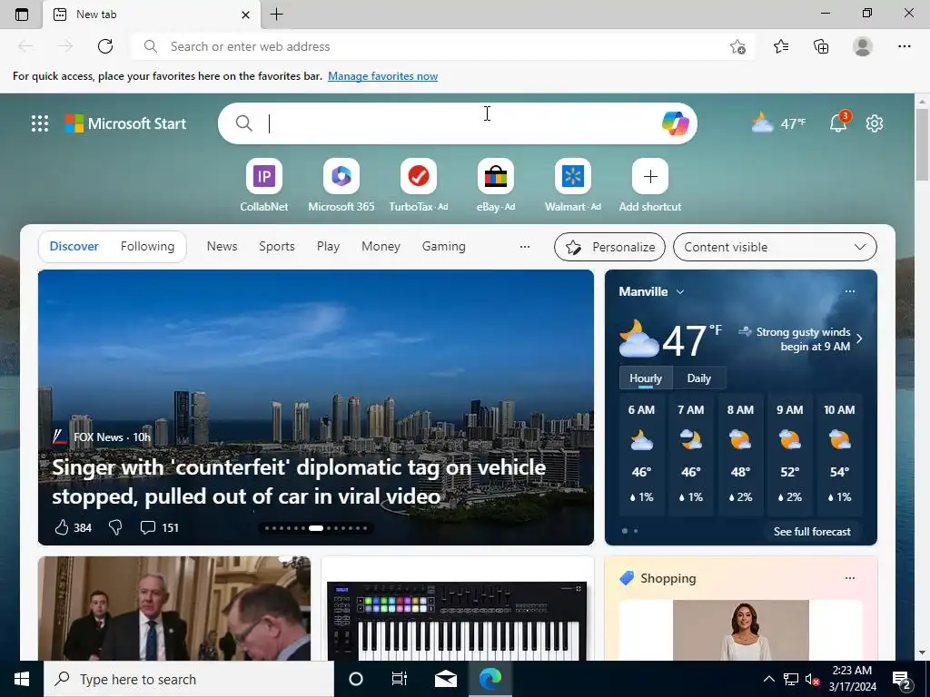This screenshot has height=697, width=930.
Task: Focus the Microsoft Start search box
Action: click(x=457, y=123)
